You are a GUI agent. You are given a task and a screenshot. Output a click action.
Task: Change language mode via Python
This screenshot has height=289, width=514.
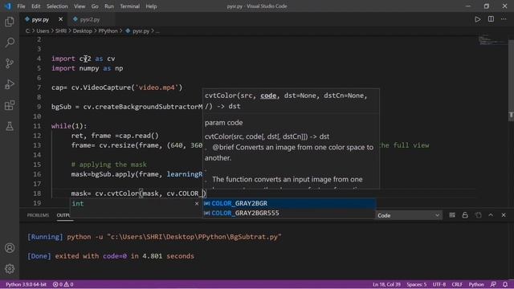pyautogui.click(x=476, y=284)
